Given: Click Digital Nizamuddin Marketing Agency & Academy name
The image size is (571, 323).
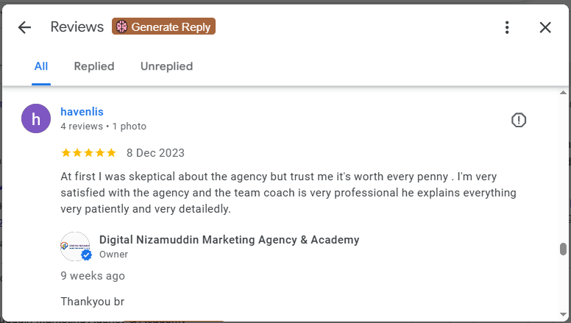Looking at the screenshot, I should click(229, 240).
